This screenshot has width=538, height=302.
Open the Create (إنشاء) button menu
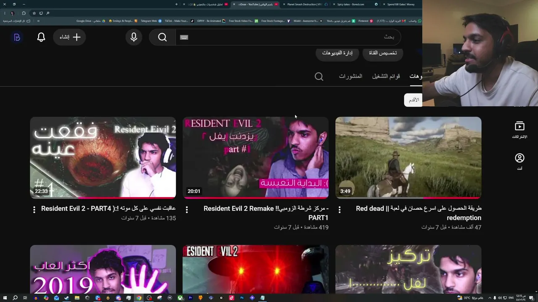[70, 37]
